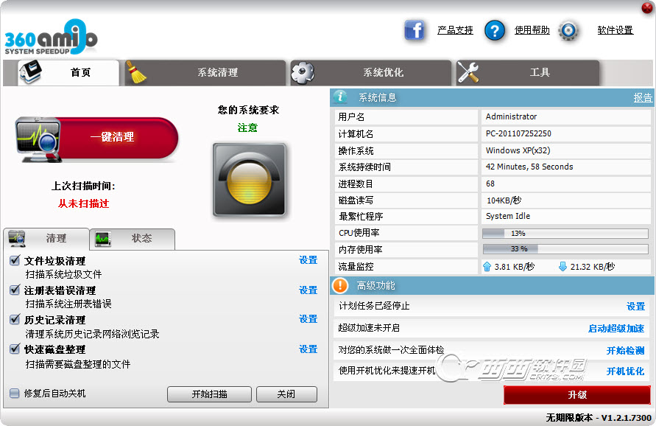The image size is (656, 426).
Task: Open 设置 for 历史记录清理
Action: click(308, 319)
